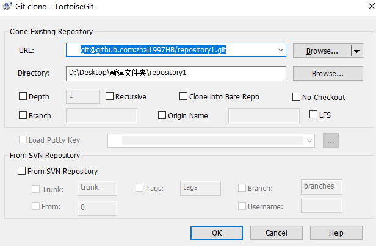Click the Cancel button
Image resolution: width=376 pixels, height=246 pixels.
(x=277, y=233)
